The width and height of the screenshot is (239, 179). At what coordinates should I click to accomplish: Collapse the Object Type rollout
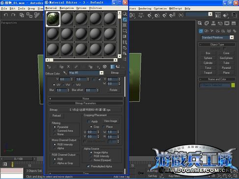pyautogui.click(x=217, y=45)
